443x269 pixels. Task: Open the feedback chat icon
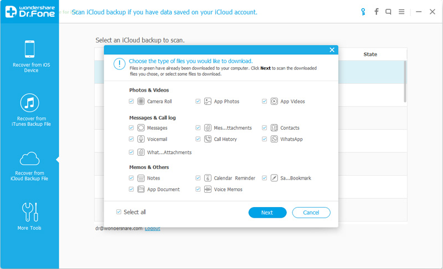point(389,12)
